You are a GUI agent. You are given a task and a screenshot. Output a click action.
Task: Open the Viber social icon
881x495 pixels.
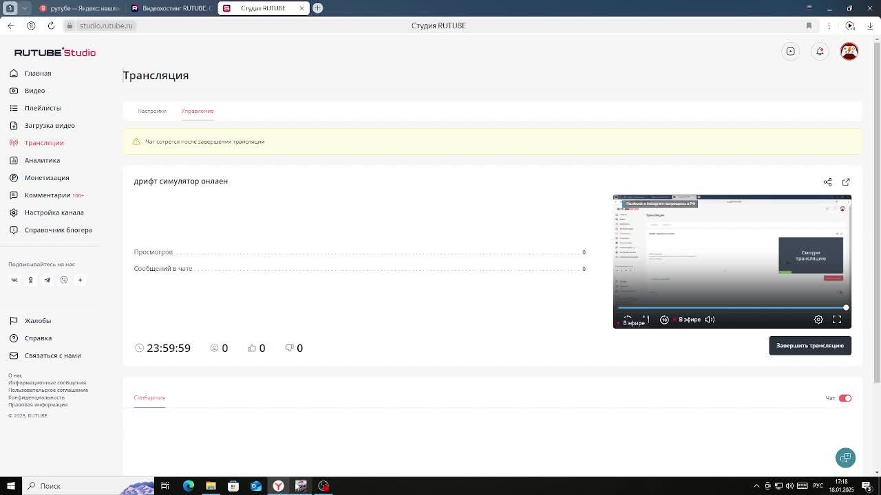tap(64, 280)
